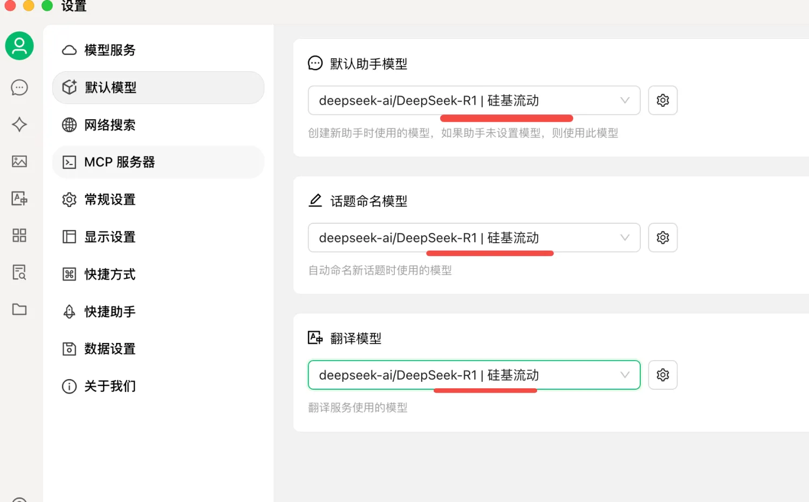Image resolution: width=809 pixels, height=502 pixels.
Task: Open the agents sparkle icon in sidebar
Action: pyautogui.click(x=19, y=125)
